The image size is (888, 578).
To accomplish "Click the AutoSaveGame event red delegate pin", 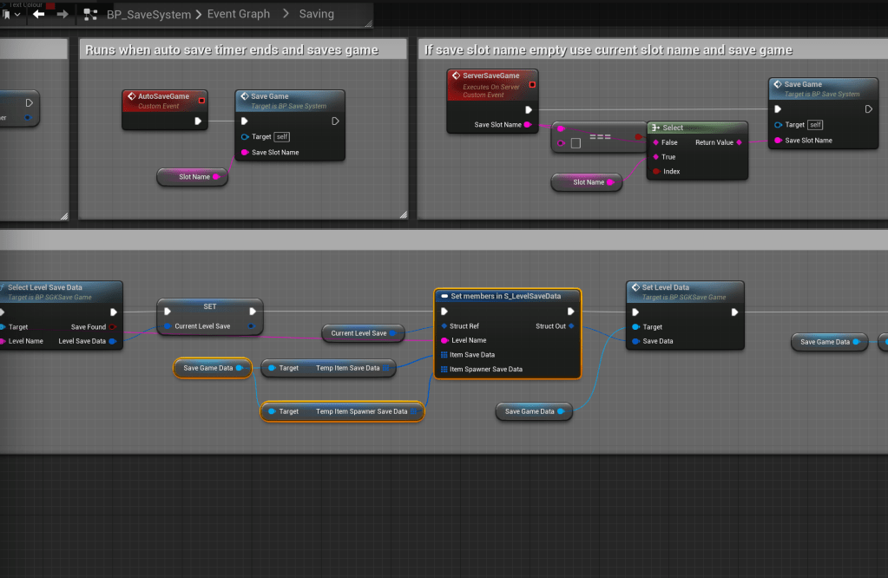I will point(201,101).
